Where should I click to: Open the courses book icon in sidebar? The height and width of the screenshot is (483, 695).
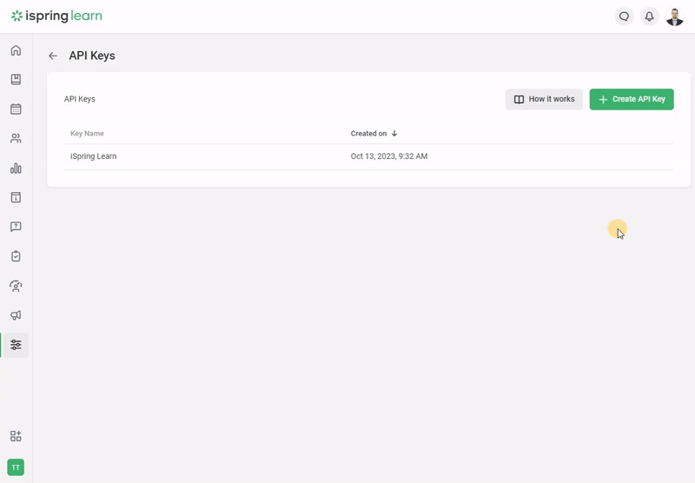click(16, 80)
